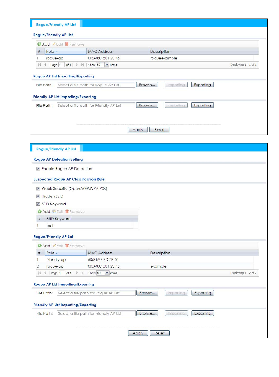
Task: Select the rogue-ap row with description 'example'
Action: (x=145, y=266)
